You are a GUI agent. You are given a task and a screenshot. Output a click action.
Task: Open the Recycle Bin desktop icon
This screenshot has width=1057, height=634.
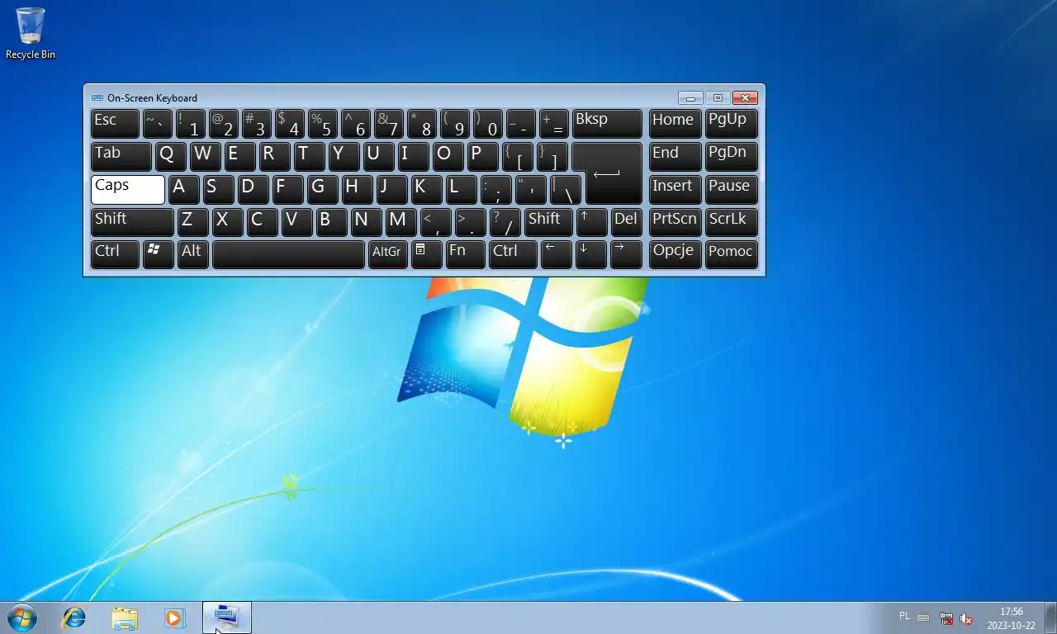[x=31, y=33]
